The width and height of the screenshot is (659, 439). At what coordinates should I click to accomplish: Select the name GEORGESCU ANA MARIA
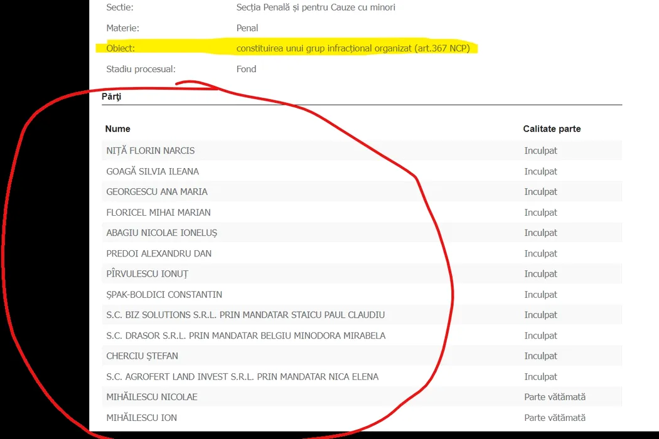(157, 191)
